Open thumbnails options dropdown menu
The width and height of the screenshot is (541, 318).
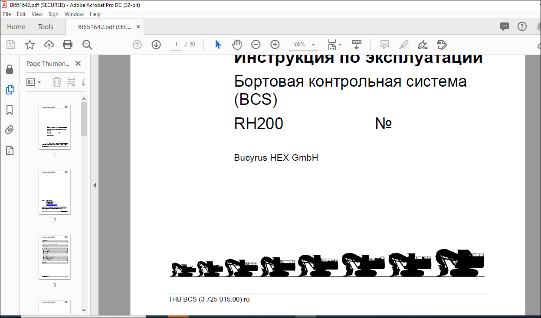[34, 82]
